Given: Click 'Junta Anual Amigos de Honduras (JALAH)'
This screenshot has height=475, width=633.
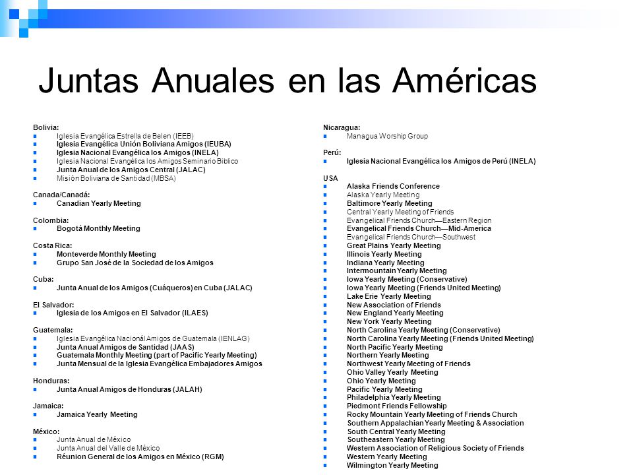Looking at the screenshot, I should point(129,389).
